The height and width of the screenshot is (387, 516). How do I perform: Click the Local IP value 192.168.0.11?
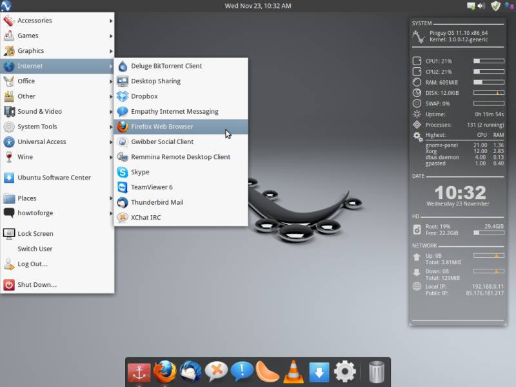point(488,286)
